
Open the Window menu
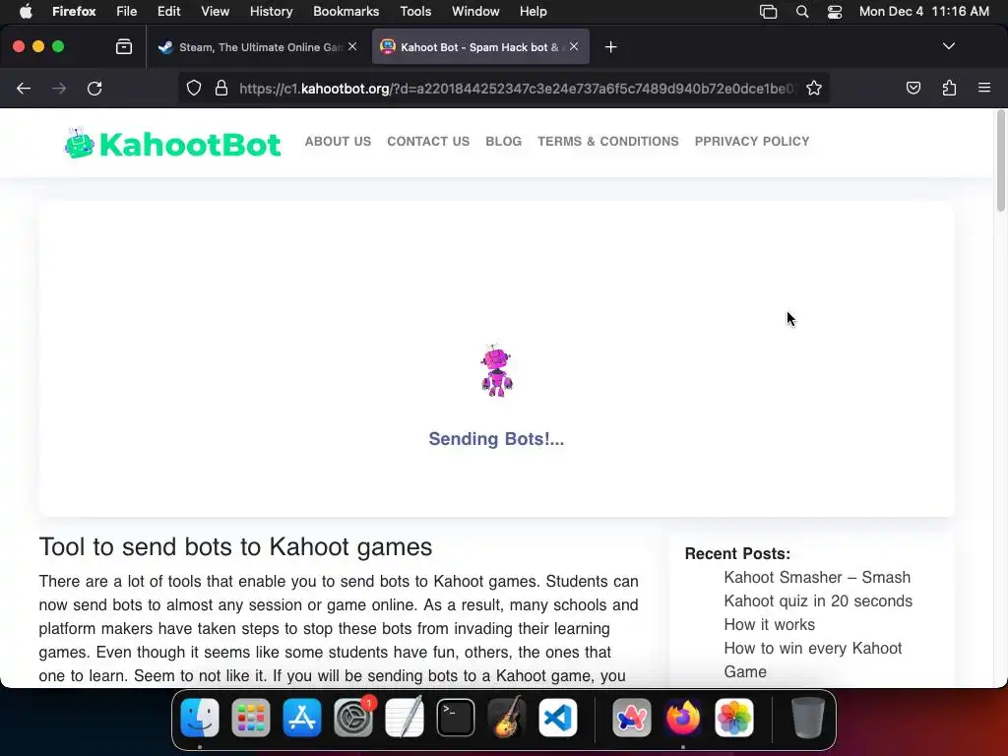(x=475, y=12)
